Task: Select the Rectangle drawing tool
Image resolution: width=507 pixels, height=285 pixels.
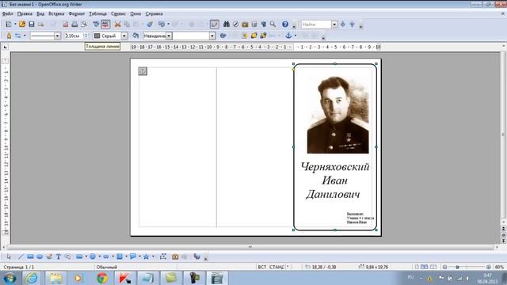Action: point(30,256)
